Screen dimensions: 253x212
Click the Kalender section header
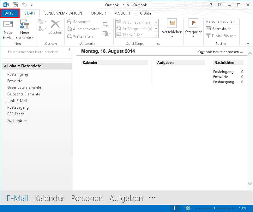pos(114,63)
